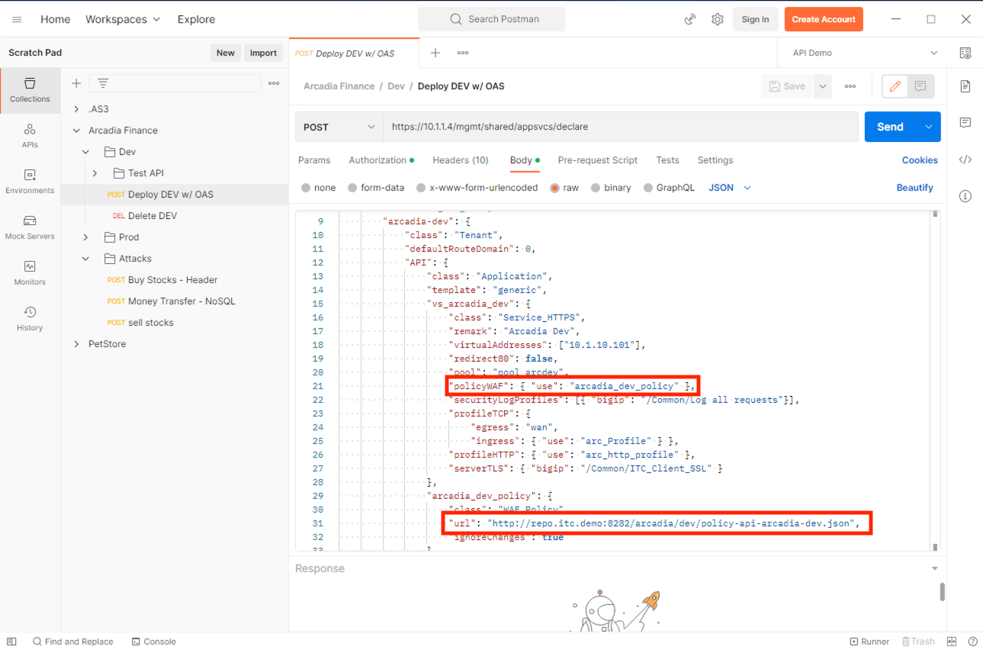Open the Code snippet icon in the right sidebar
Screen dimensions: 983x650
(965, 159)
